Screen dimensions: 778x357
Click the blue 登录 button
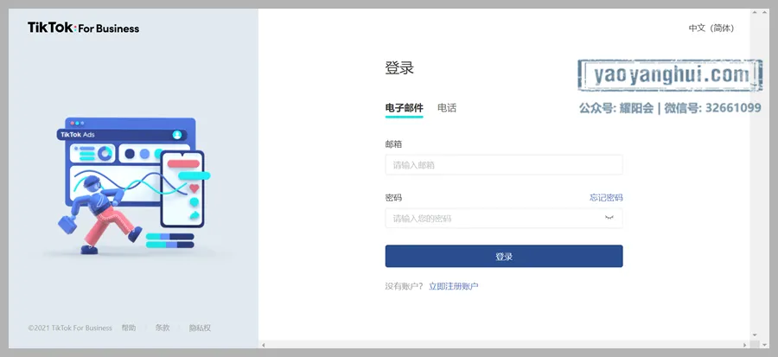[504, 257]
